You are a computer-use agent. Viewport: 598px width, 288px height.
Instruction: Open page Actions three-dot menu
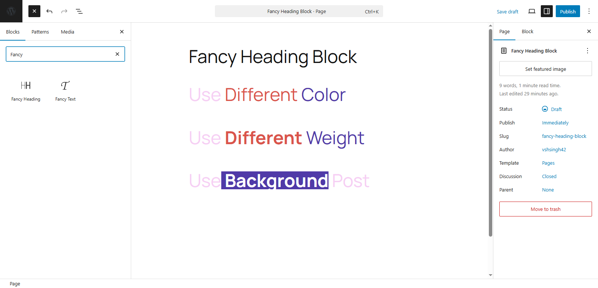587,51
